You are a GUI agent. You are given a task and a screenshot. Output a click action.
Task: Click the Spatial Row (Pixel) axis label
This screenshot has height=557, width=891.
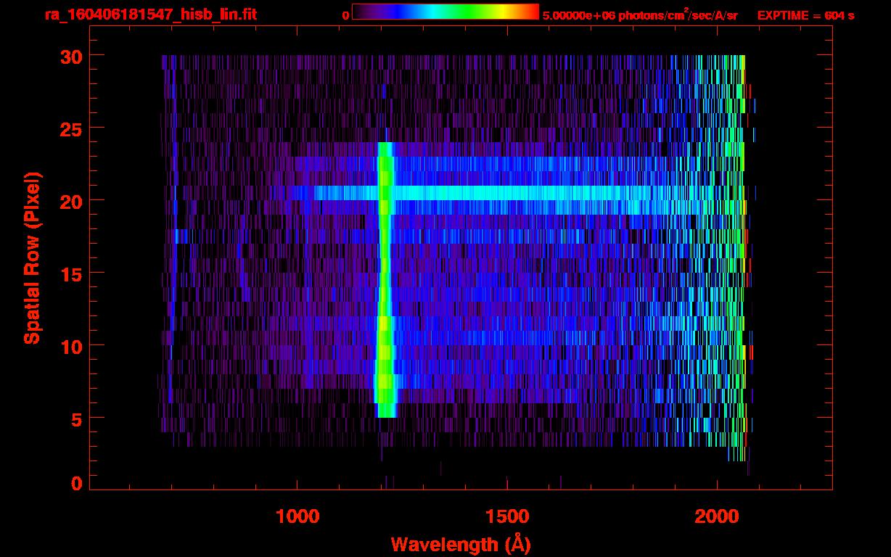(x=32, y=257)
